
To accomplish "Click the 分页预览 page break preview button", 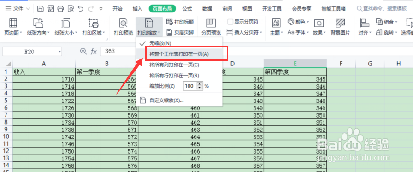I will [211, 27].
